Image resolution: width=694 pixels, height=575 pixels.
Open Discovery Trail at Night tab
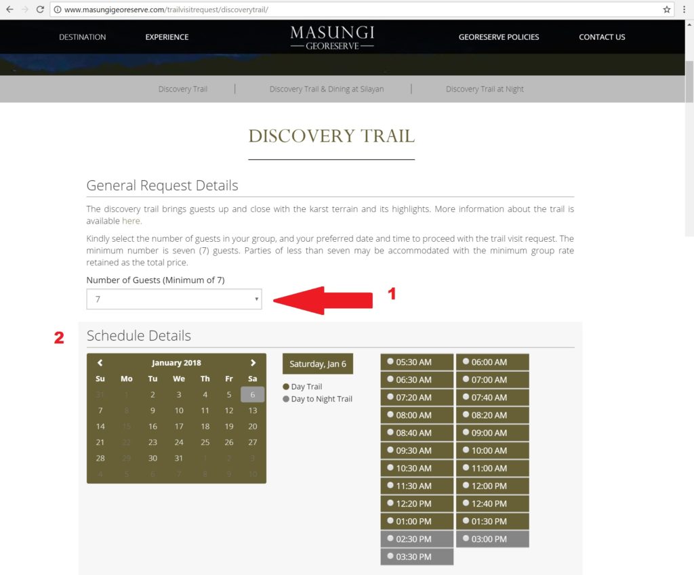coord(485,89)
